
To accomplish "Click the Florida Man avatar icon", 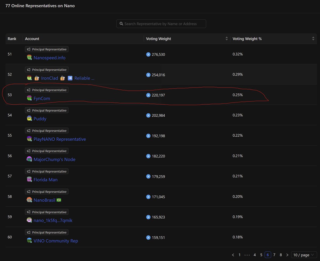I will point(29,180).
